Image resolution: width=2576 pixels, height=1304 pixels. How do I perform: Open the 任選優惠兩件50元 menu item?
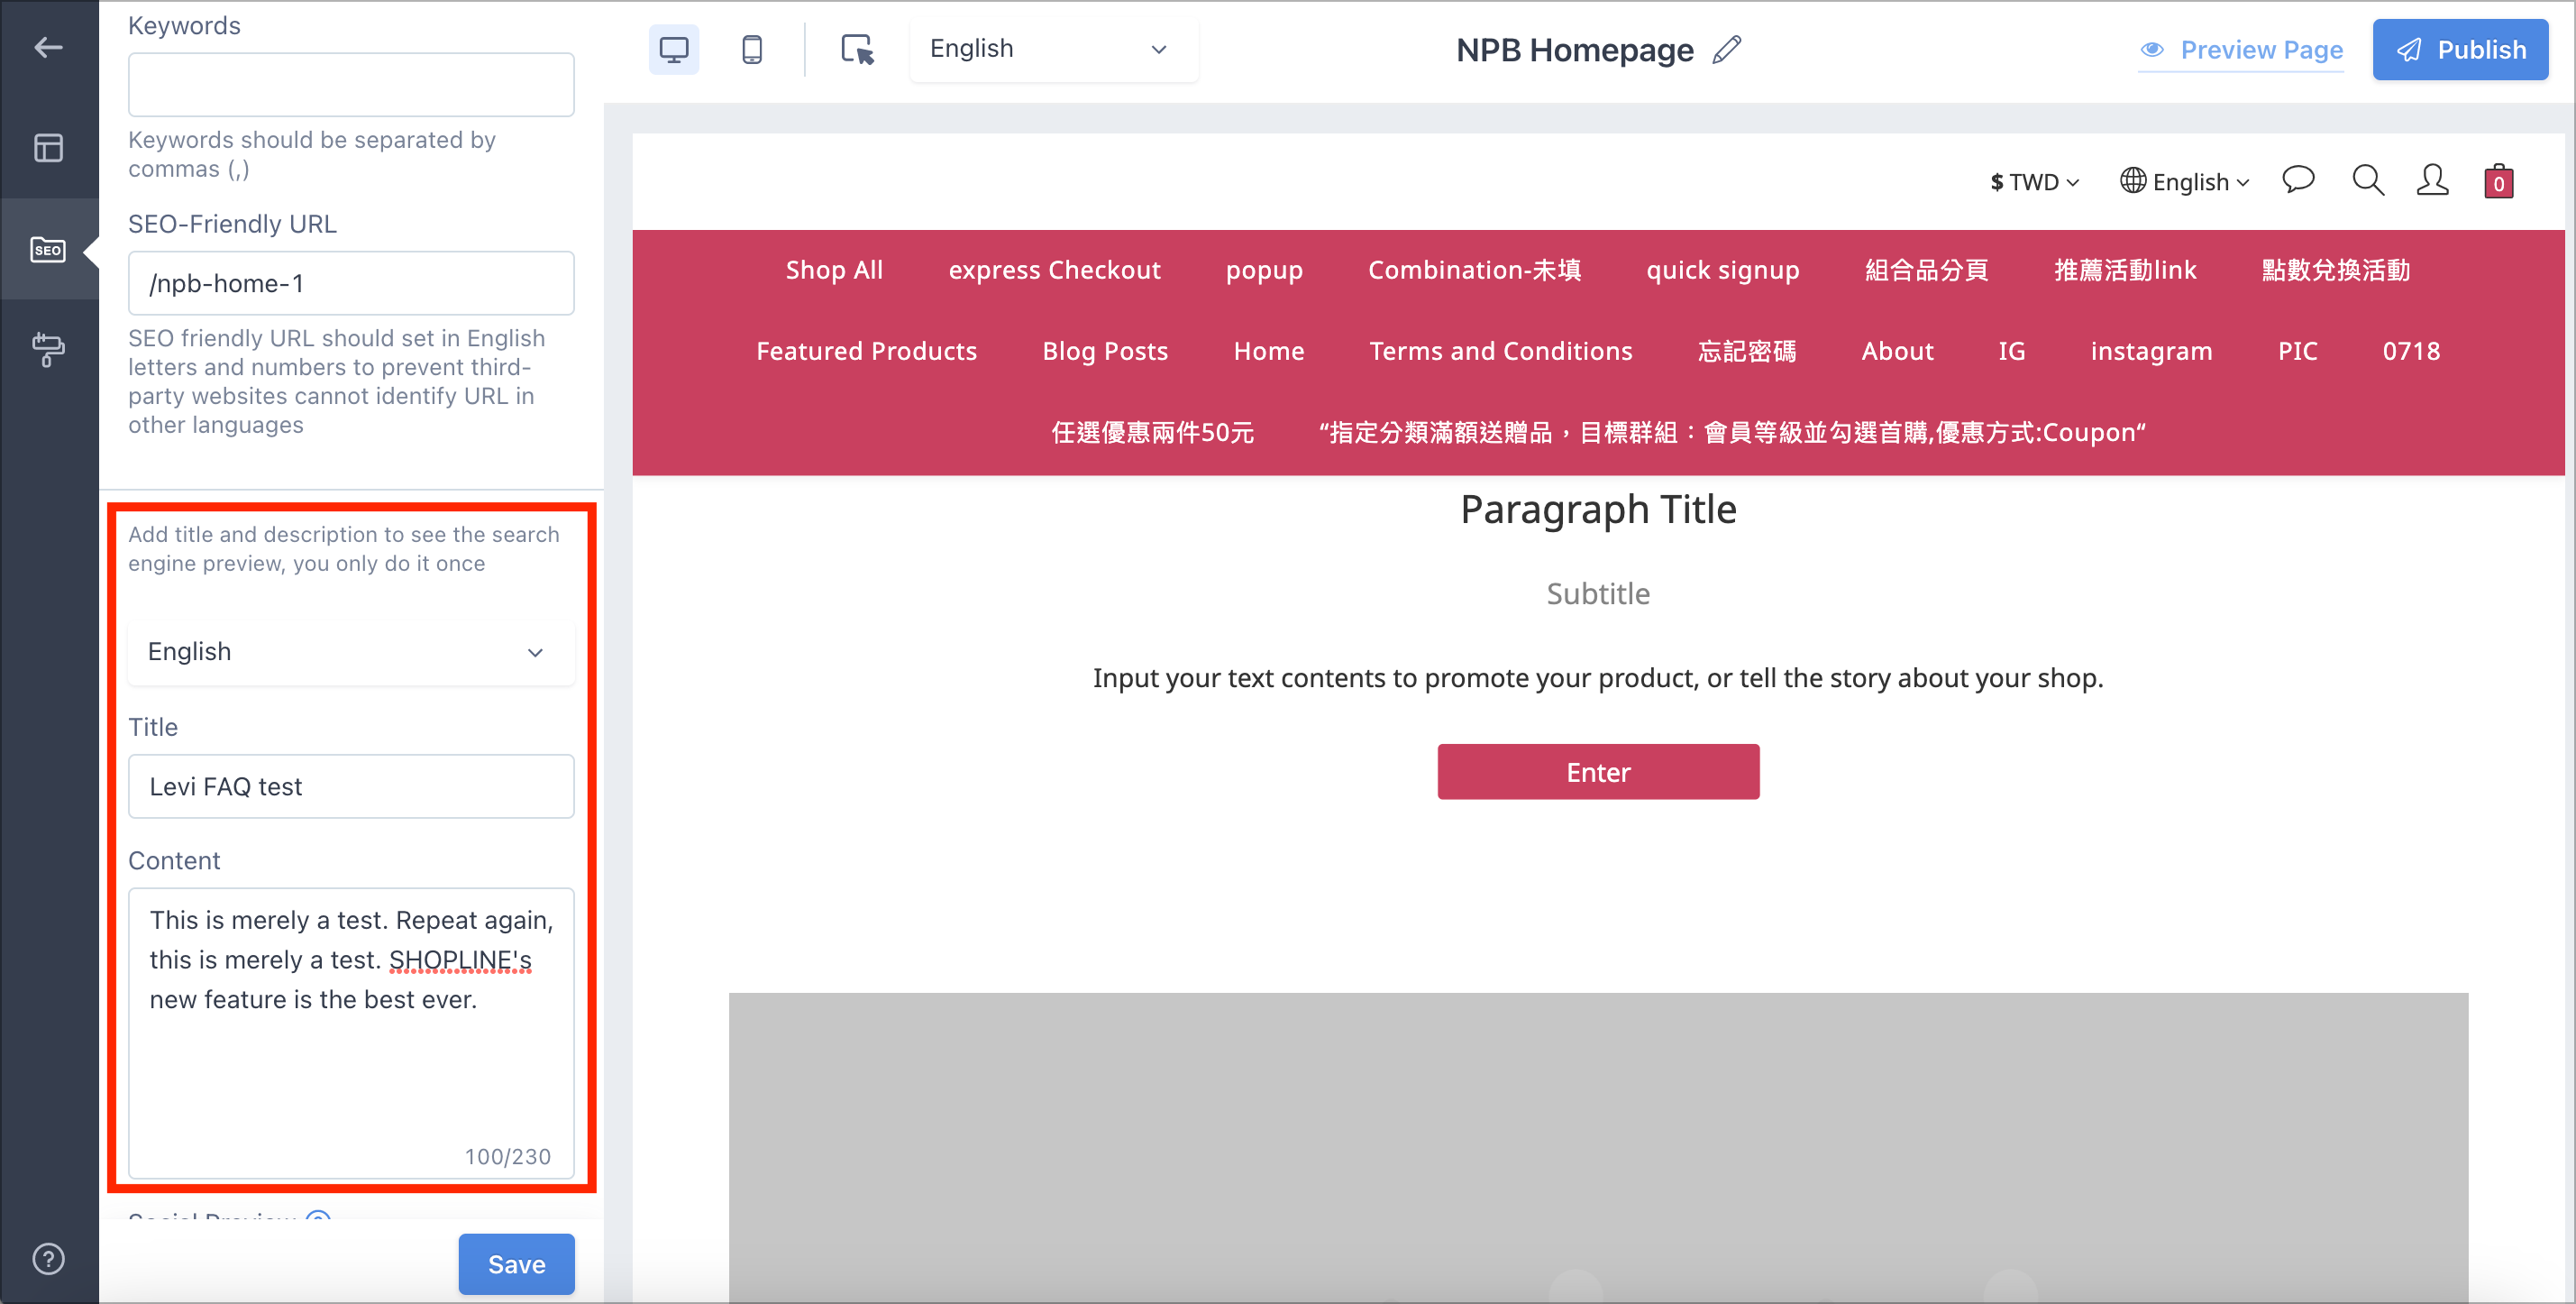(1152, 432)
